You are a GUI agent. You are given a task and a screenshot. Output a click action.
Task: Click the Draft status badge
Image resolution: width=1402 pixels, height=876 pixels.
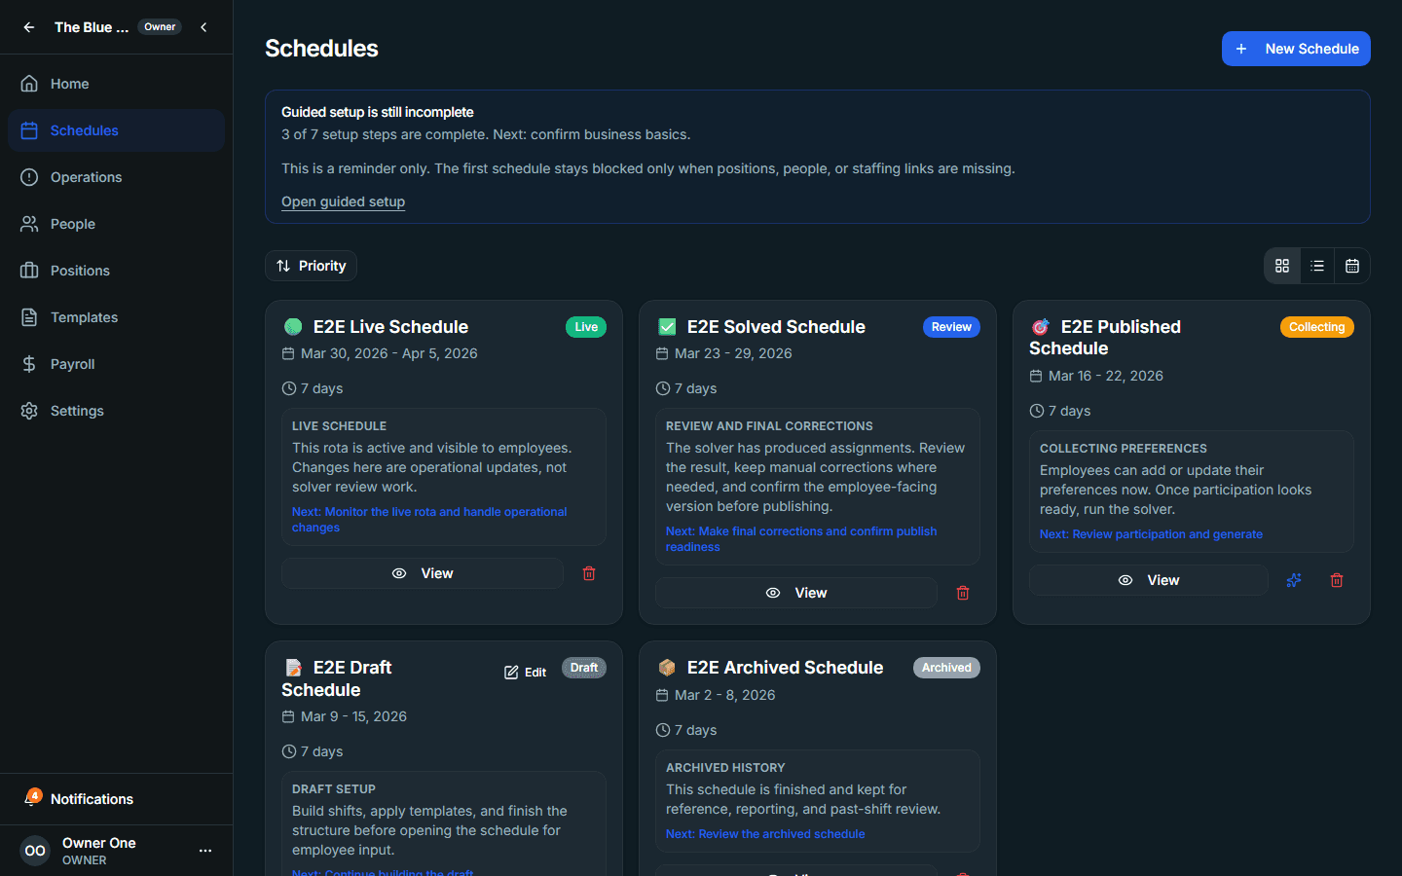coord(584,668)
